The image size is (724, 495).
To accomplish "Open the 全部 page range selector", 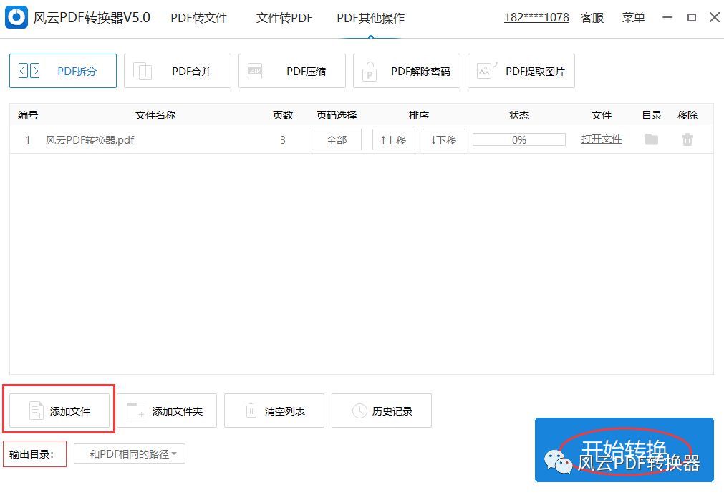I will (336, 139).
